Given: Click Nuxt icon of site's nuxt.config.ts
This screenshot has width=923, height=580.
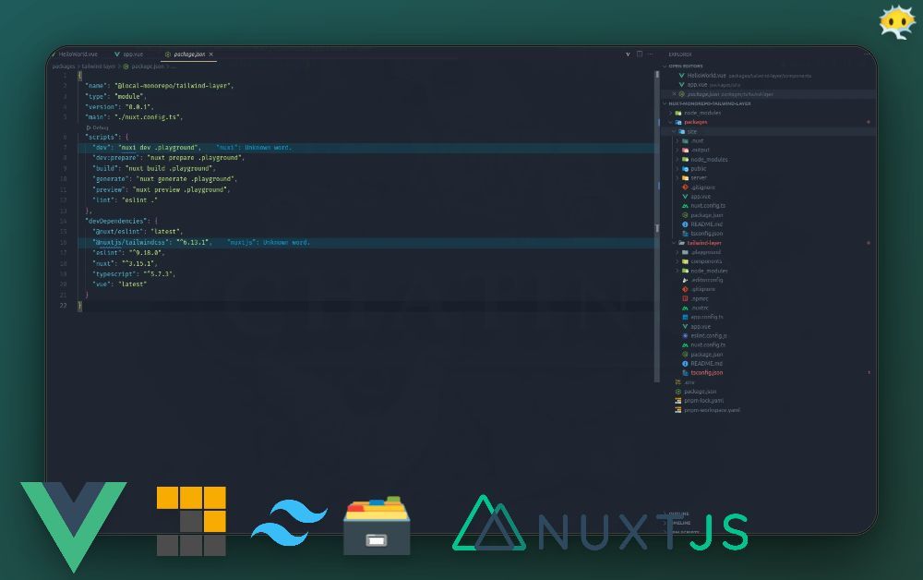Looking at the screenshot, I should [x=685, y=206].
